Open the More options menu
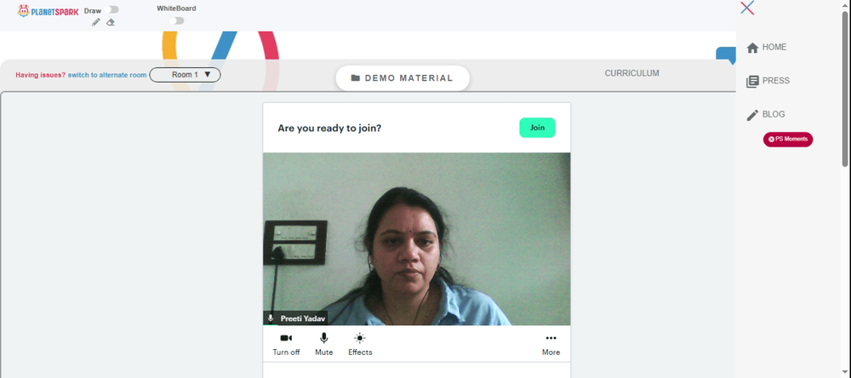 pos(551,344)
